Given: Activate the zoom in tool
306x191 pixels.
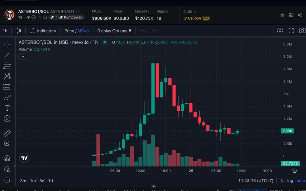Looking at the screenshot, I should [x=7, y=144].
